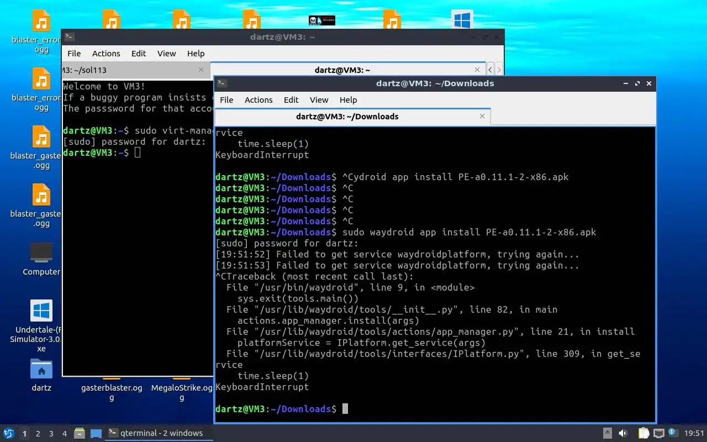707x442 pixels.
Task: Select the dartz home folder desktop icon
Action: tap(41, 375)
